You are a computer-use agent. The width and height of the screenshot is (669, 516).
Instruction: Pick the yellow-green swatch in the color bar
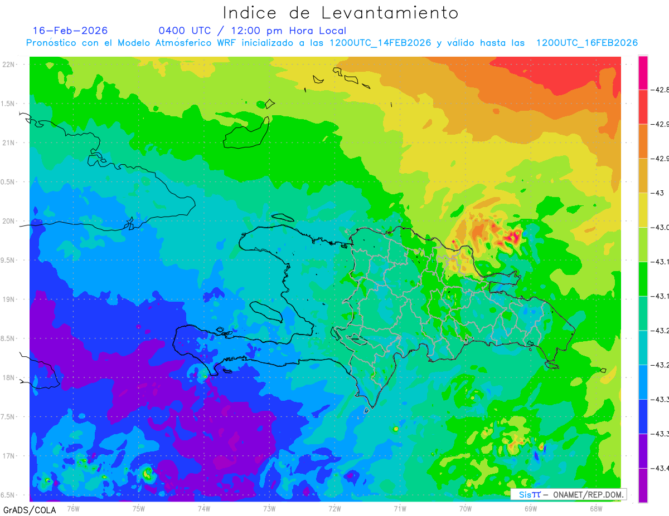point(643,244)
